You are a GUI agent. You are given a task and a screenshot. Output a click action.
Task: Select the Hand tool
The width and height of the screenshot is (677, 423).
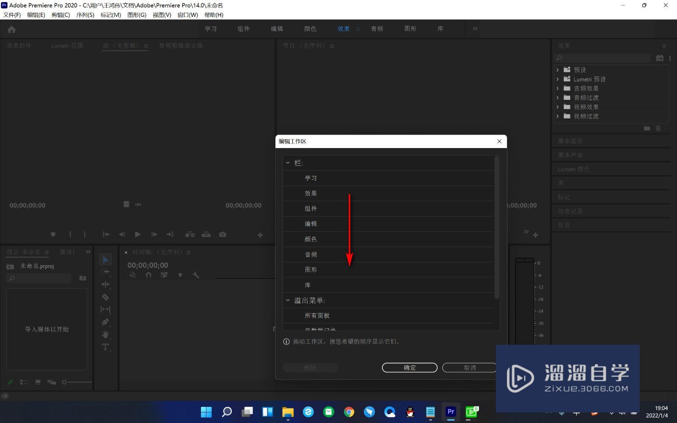tap(105, 334)
